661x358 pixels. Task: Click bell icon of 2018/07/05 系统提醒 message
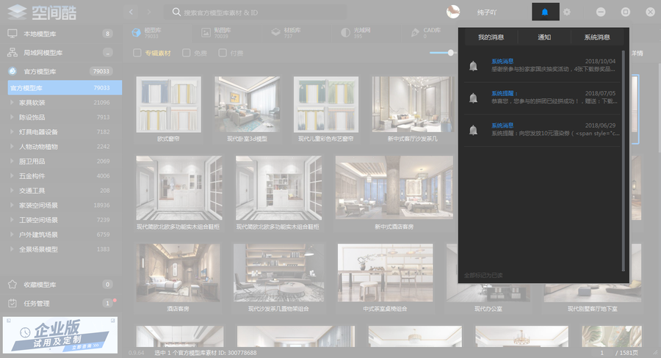point(474,98)
